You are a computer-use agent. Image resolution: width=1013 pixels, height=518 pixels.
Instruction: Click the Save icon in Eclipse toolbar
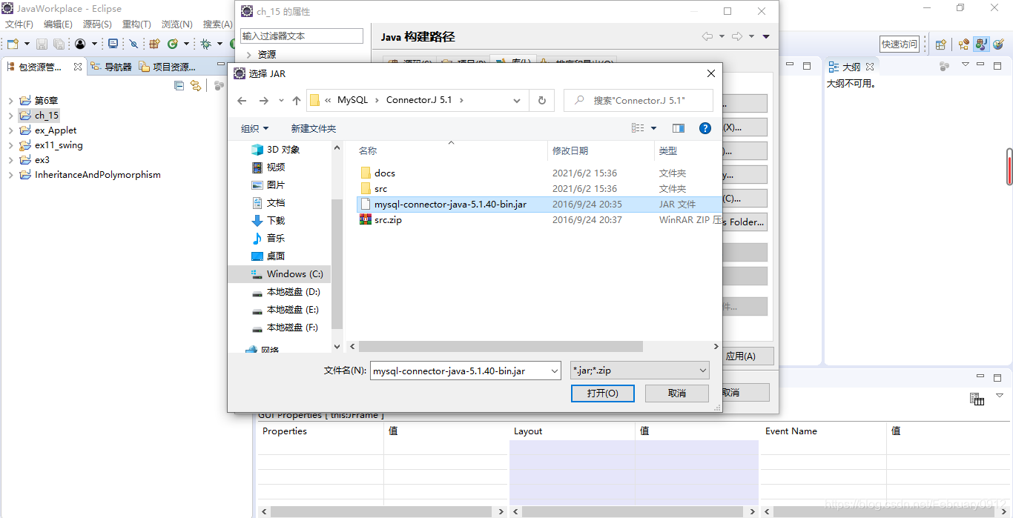coord(42,44)
